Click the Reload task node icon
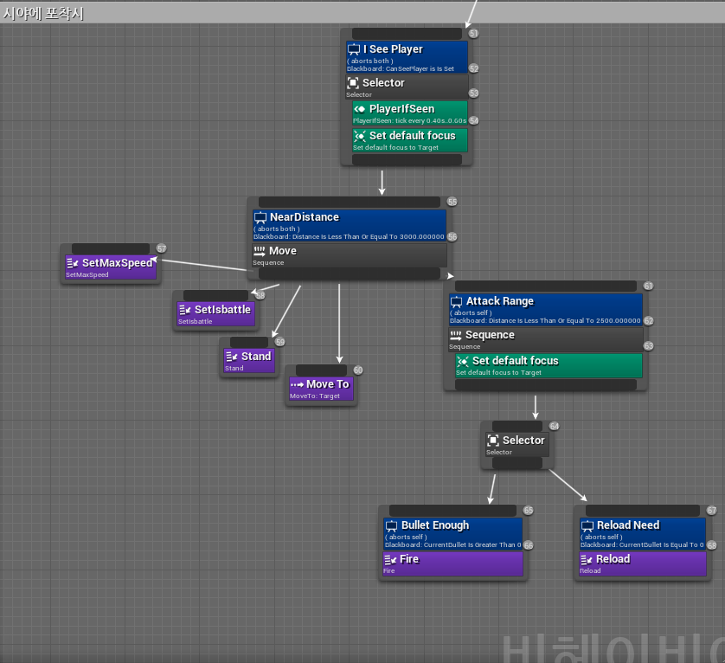 pyautogui.click(x=586, y=559)
